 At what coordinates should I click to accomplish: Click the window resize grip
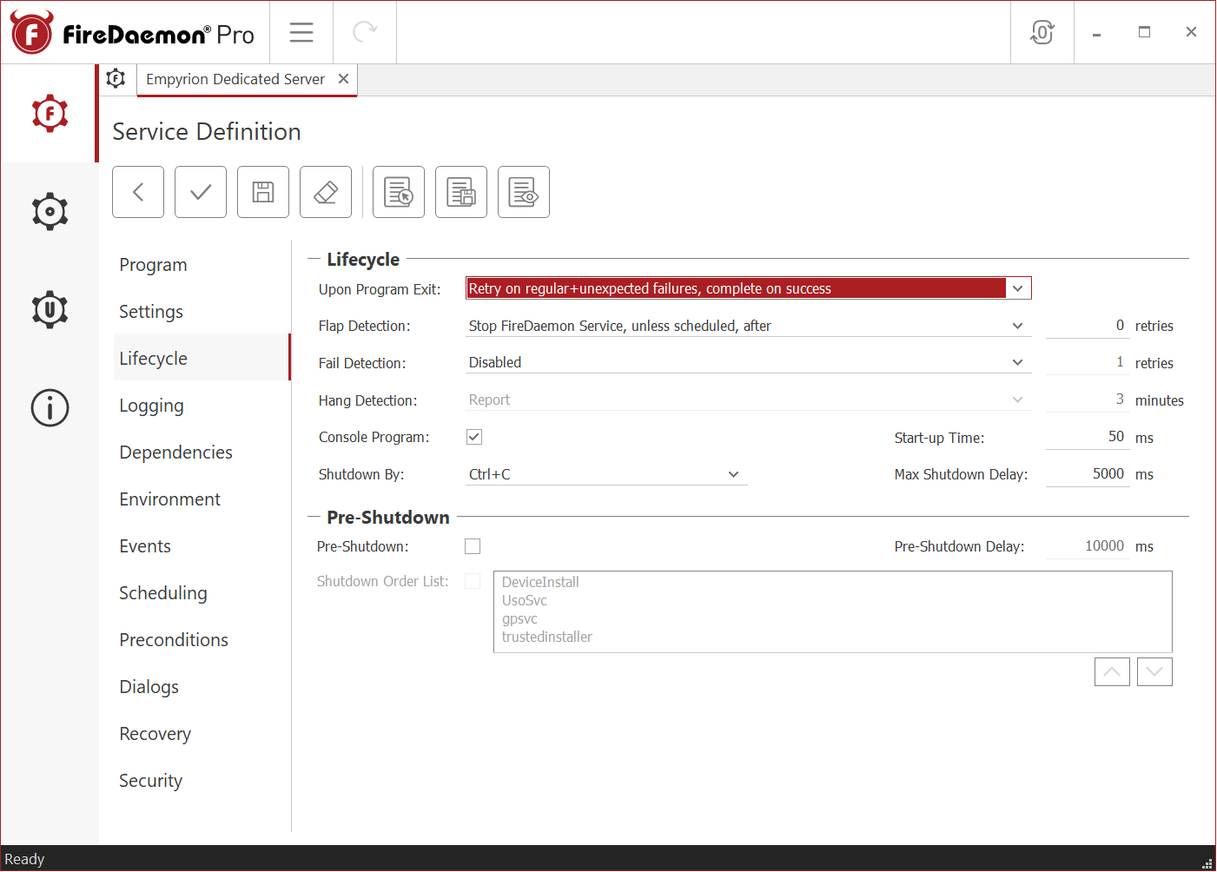pyautogui.click(x=1207, y=862)
